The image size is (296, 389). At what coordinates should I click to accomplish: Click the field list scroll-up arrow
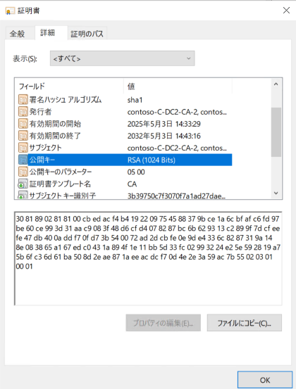click(276, 84)
